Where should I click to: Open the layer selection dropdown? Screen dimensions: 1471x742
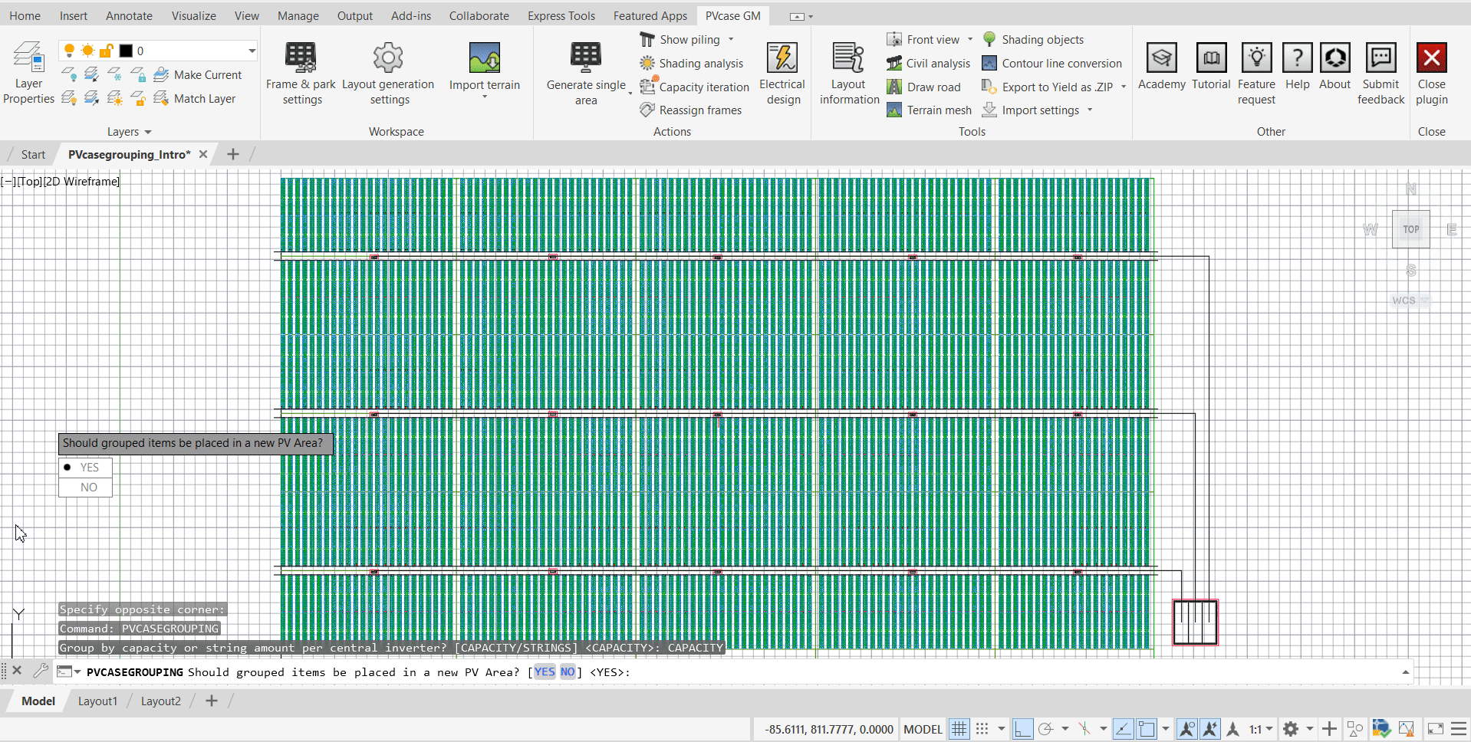252,51
